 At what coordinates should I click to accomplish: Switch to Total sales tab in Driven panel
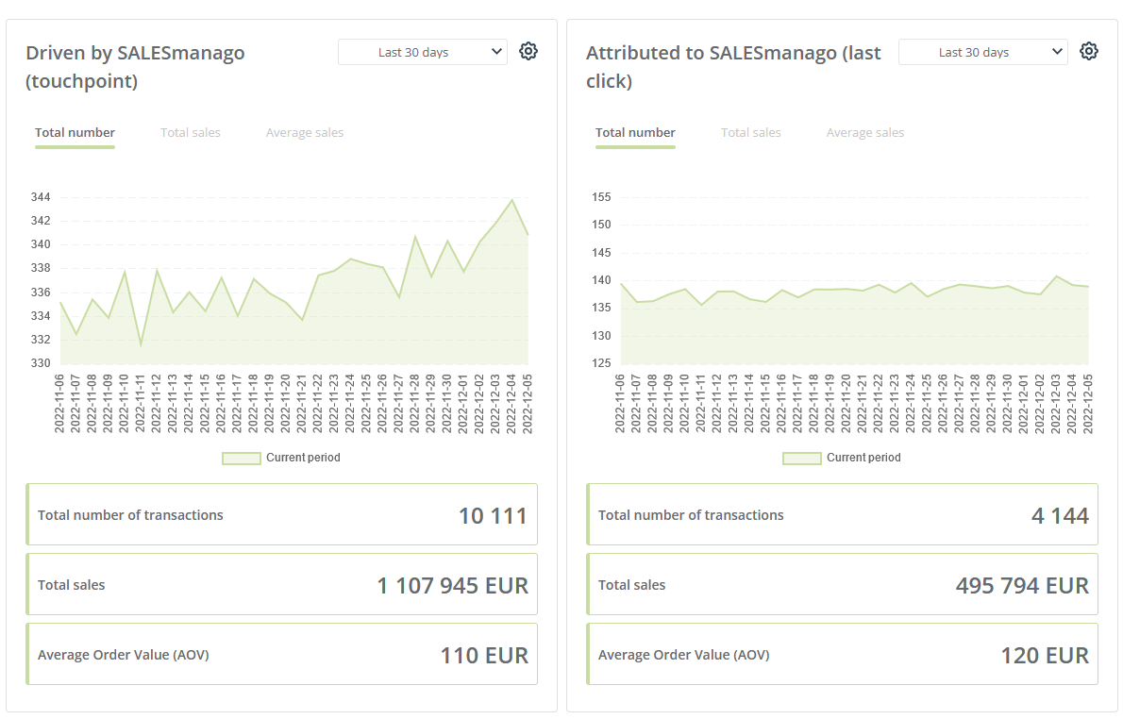[191, 132]
